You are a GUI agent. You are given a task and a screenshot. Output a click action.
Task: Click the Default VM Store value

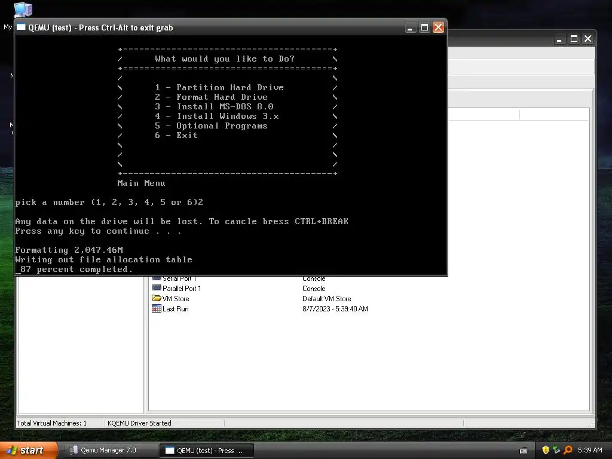coord(327,299)
